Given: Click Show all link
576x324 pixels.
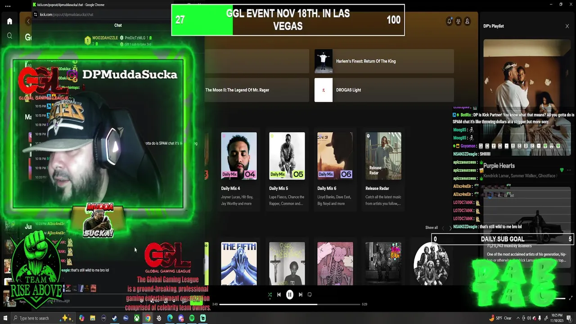Looking at the screenshot, I should (x=432, y=228).
